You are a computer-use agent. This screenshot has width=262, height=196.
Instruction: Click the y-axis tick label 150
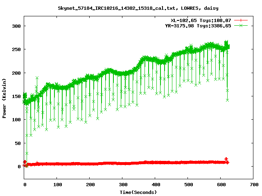(x=16, y=96)
